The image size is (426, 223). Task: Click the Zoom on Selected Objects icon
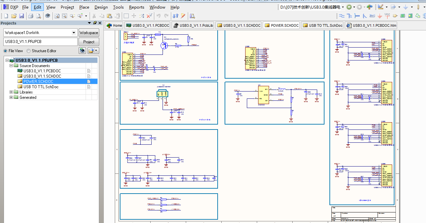pyautogui.click(x=73, y=16)
